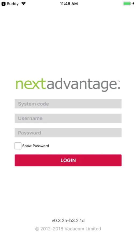Click into the Password field

(x=68, y=133)
